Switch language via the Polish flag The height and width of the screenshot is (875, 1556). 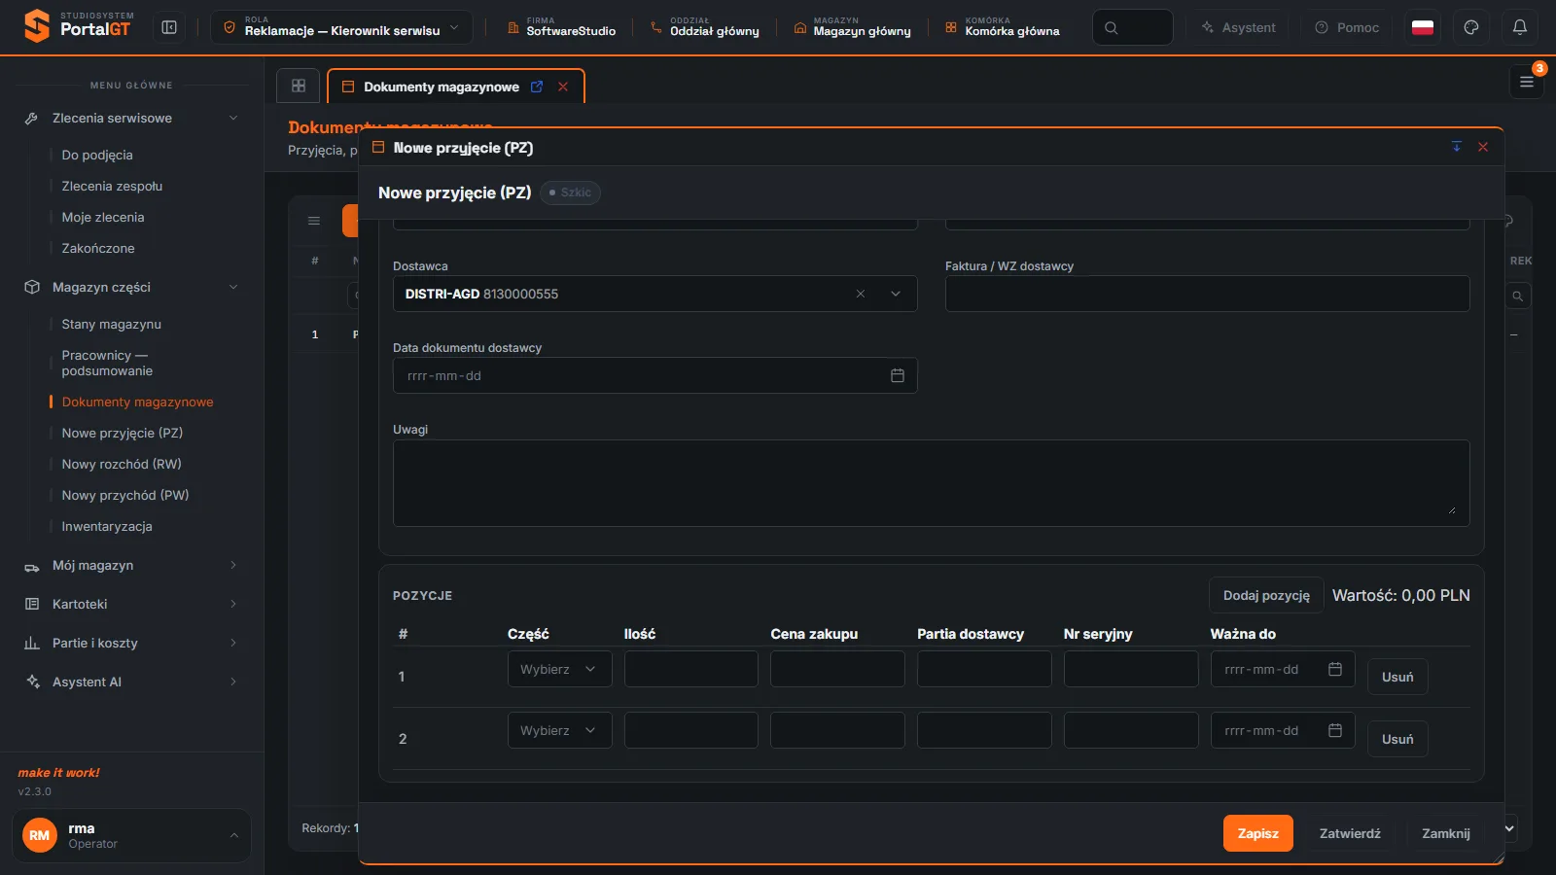tap(1423, 27)
